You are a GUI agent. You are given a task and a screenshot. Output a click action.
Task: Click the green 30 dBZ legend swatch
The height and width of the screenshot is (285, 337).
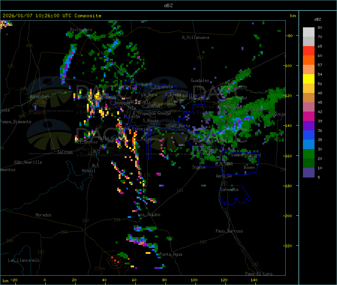[309, 154]
